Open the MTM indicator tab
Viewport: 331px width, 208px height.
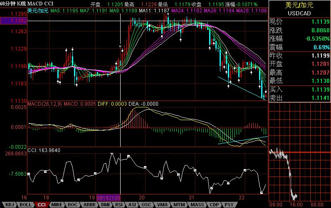pos(179,205)
